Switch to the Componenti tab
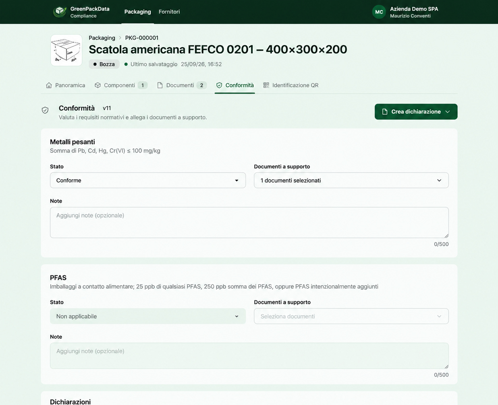Screen dimensions: 498x405 pyautogui.click(x=121, y=85)
